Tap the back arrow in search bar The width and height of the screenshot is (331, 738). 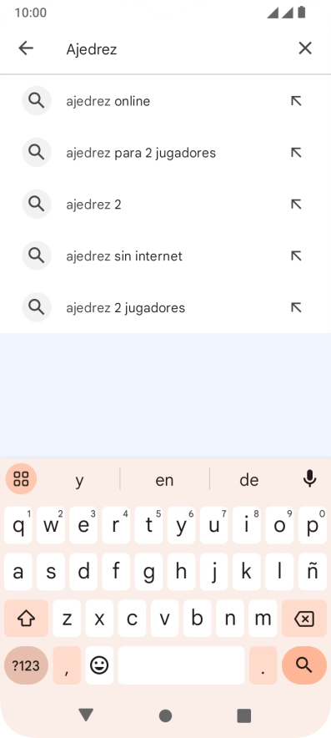26,48
